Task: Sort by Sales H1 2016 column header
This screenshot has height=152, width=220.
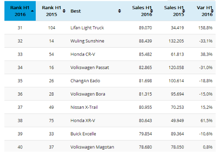Action: click(x=142, y=11)
